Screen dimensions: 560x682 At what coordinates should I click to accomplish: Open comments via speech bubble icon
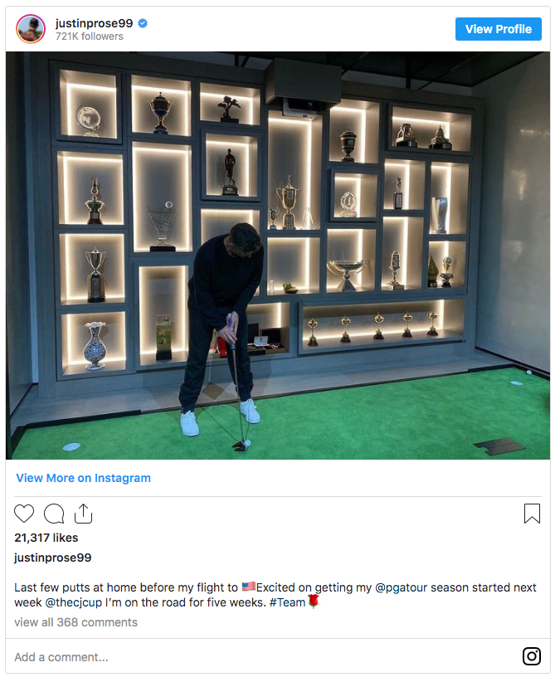pyautogui.click(x=54, y=514)
